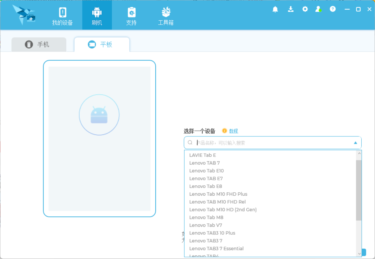375x259 pixels.
Task: Collapse the device dropdown using the arrow
Action: [x=355, y=143]
